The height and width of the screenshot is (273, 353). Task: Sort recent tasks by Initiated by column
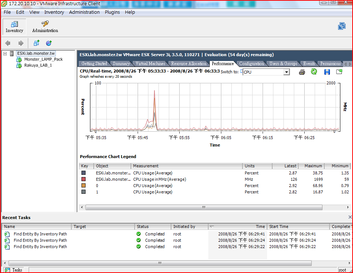point(190,227)
